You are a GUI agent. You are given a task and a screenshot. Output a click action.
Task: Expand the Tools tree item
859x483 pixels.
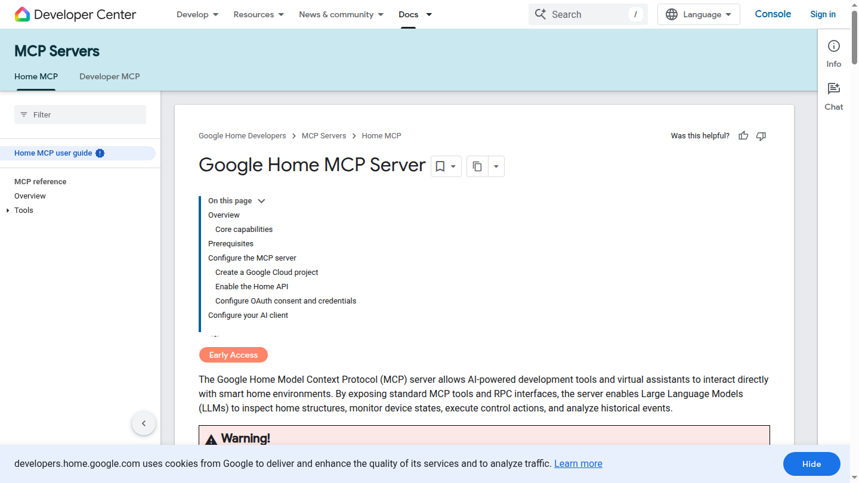click(x=8, y=210)
